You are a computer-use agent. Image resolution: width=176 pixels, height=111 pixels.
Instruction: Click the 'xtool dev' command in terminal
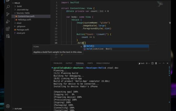click(113, 68)
